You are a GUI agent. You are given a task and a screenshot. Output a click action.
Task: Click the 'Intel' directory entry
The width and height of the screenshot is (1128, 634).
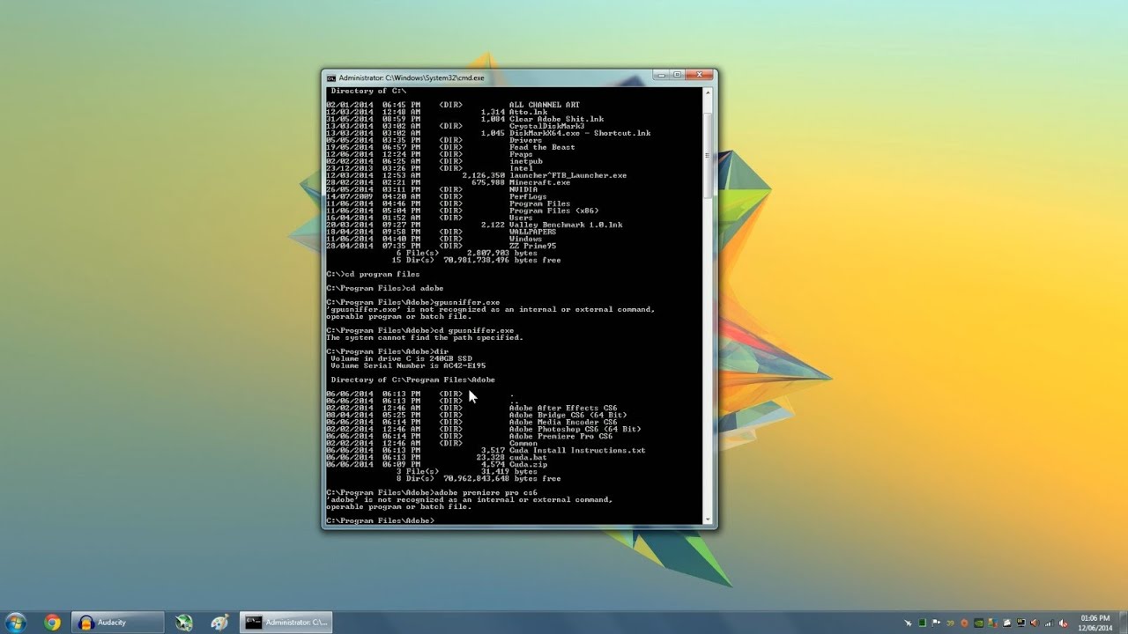[x=521, y=168]
